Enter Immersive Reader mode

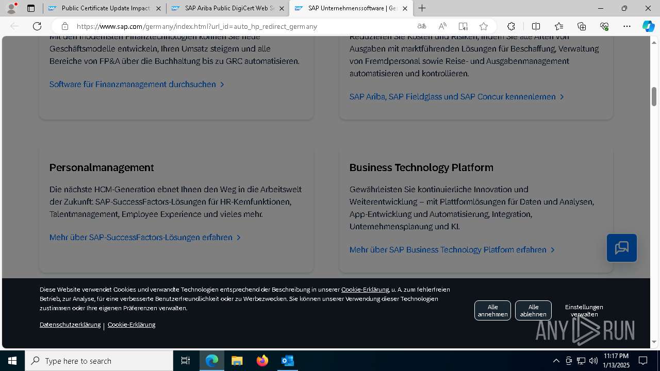pos(463,26)
